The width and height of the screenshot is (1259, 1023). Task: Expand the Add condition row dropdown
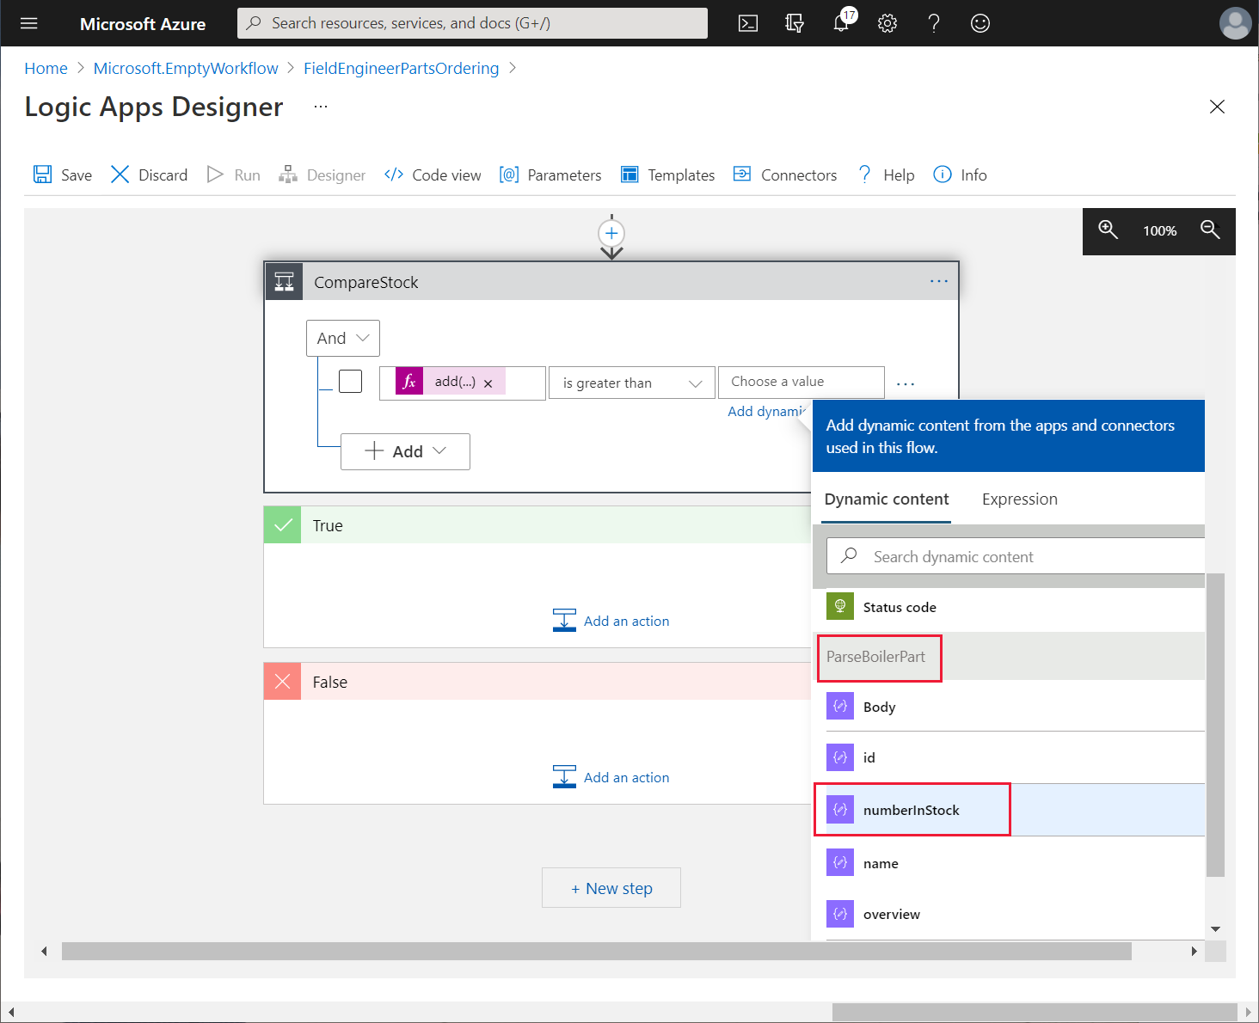tap(406, 451)
